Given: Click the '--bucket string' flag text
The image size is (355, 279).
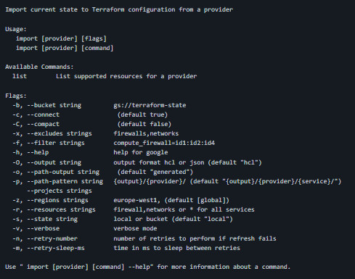Looking at the screenshot, I should tap(54, 105).
